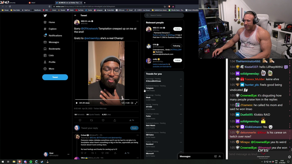
Task: Focus the Twitch chat message field
Action: [258, 154]
